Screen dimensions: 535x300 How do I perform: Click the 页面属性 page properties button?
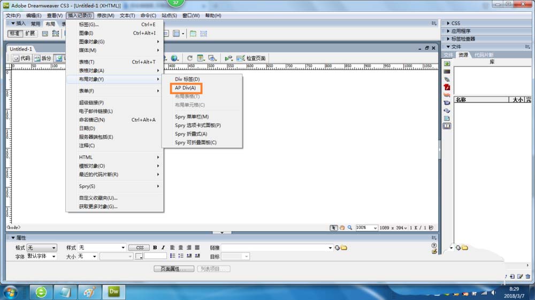pyautogui.click(x=174, y=269)
